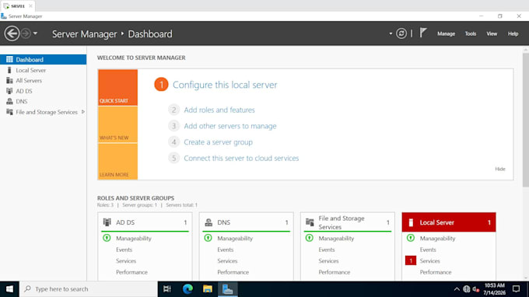This screenshot has height=297, width=529.
Task: Click the red Services alert badge
Action: [x=411, y=260]
